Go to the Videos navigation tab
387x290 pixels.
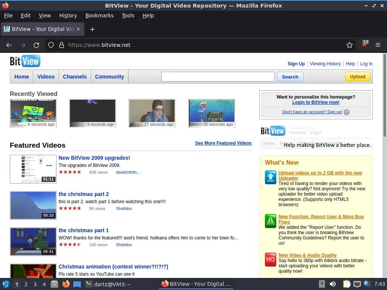pos(46,77)
